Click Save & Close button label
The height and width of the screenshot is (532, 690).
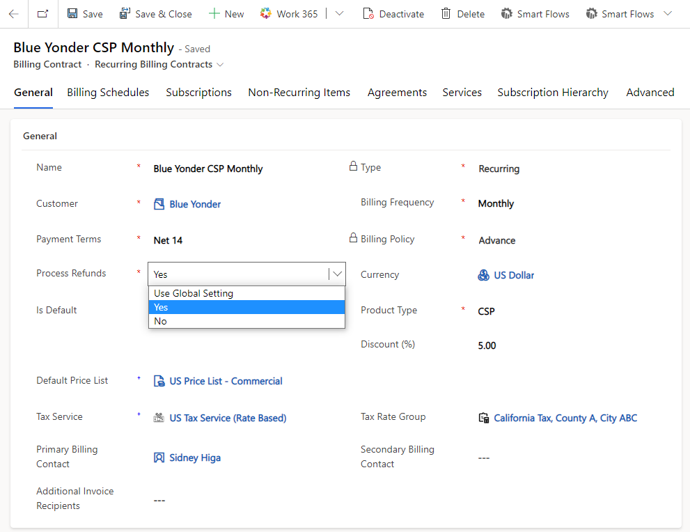pos(163,14)
